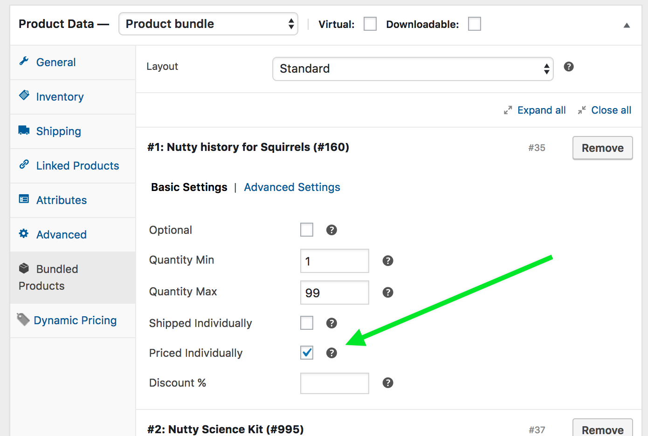This screenshot has width=648, height=436.
Task: Click the Discount % help icon
Action: [x=387, y=383]
